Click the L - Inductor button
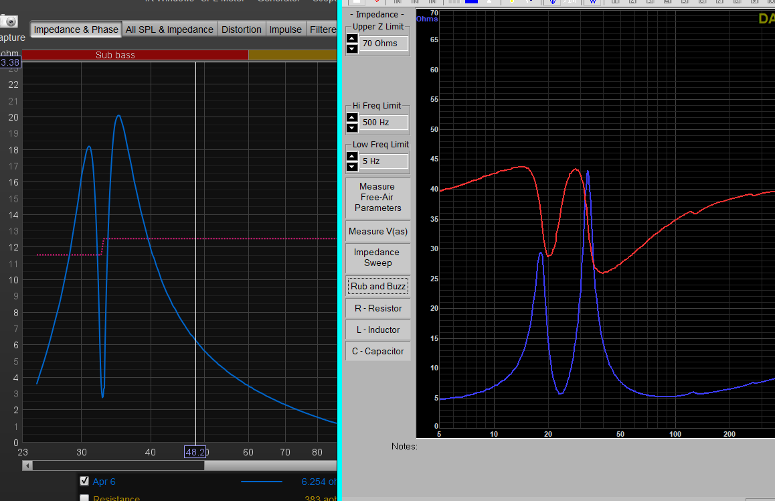Viewport: 775px width, 501px height. [377, 330]
